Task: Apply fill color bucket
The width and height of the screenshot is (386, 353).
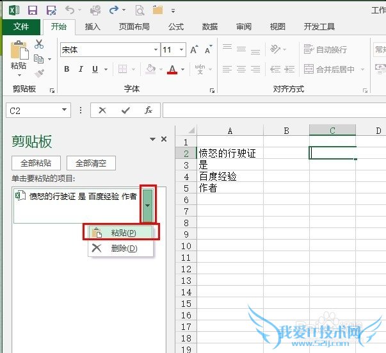Action: click(150, 69)
